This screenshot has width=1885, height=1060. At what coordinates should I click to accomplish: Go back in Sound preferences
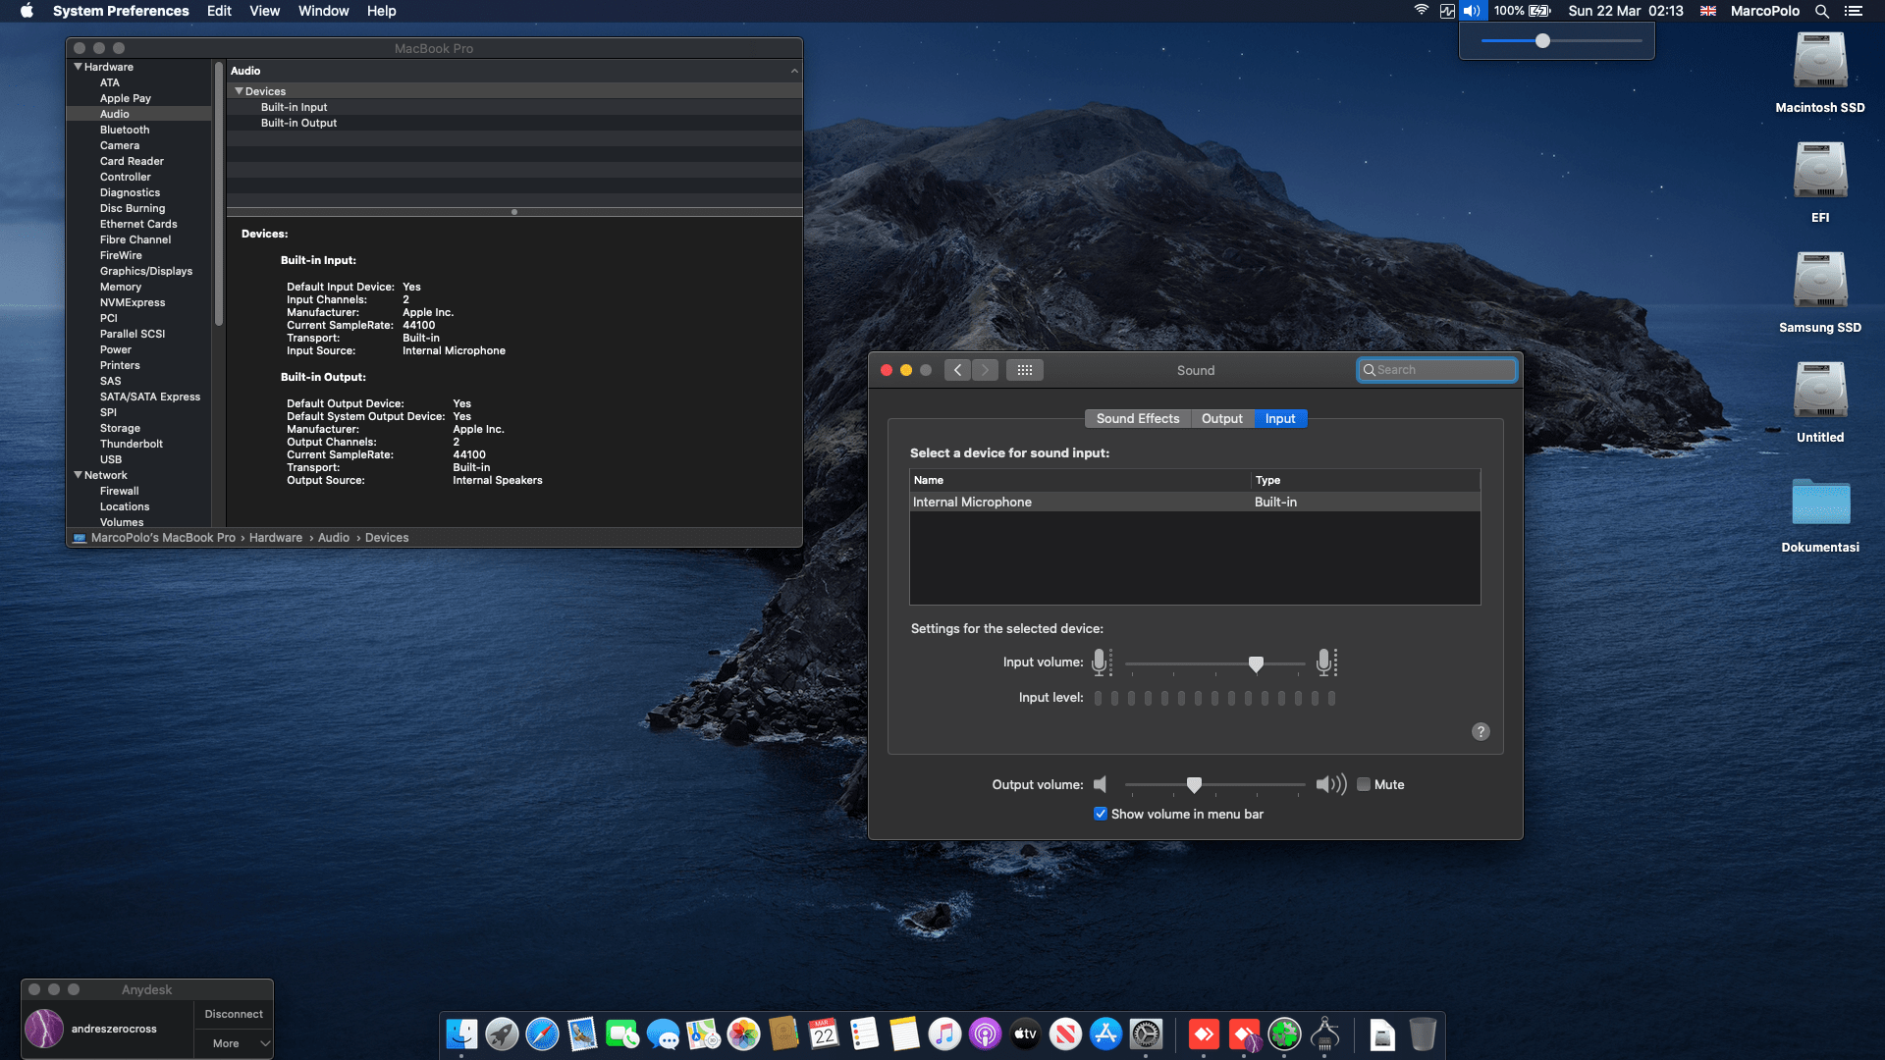point(957,370)
